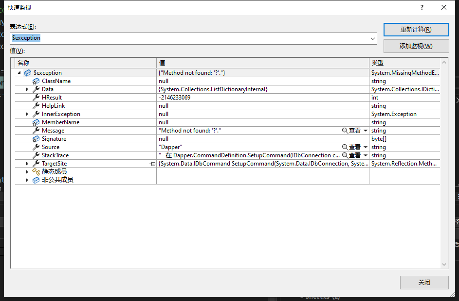Viewport: 459px width, 301px height.
Task: Expand the 静态成员 node
Action: [27, 172]
